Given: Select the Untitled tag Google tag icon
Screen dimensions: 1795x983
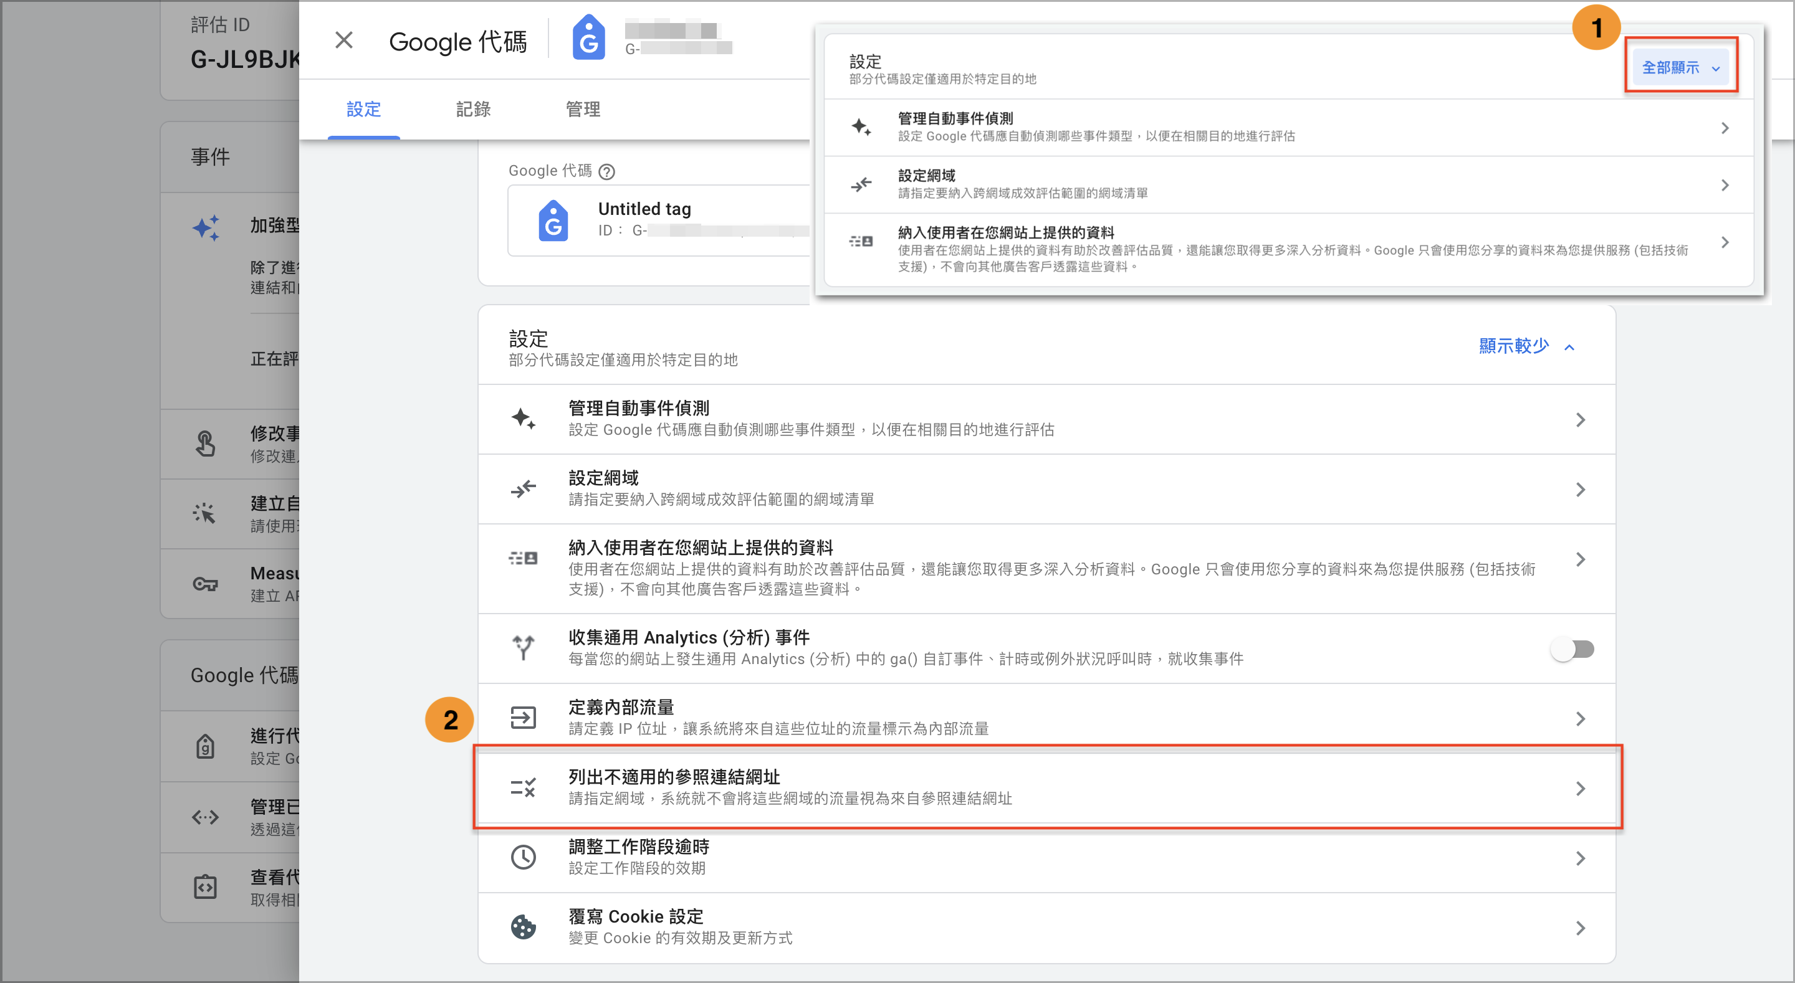Looking at the screenshot, I should point(553,220).
